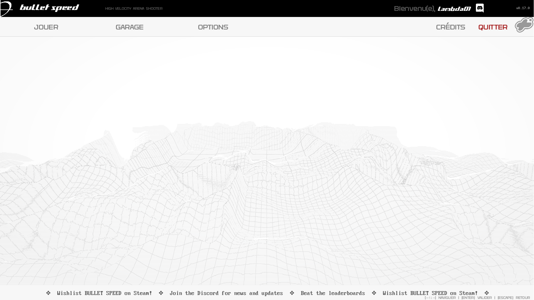
Task: Click the v0.17.0 version label
Action: 523,8
